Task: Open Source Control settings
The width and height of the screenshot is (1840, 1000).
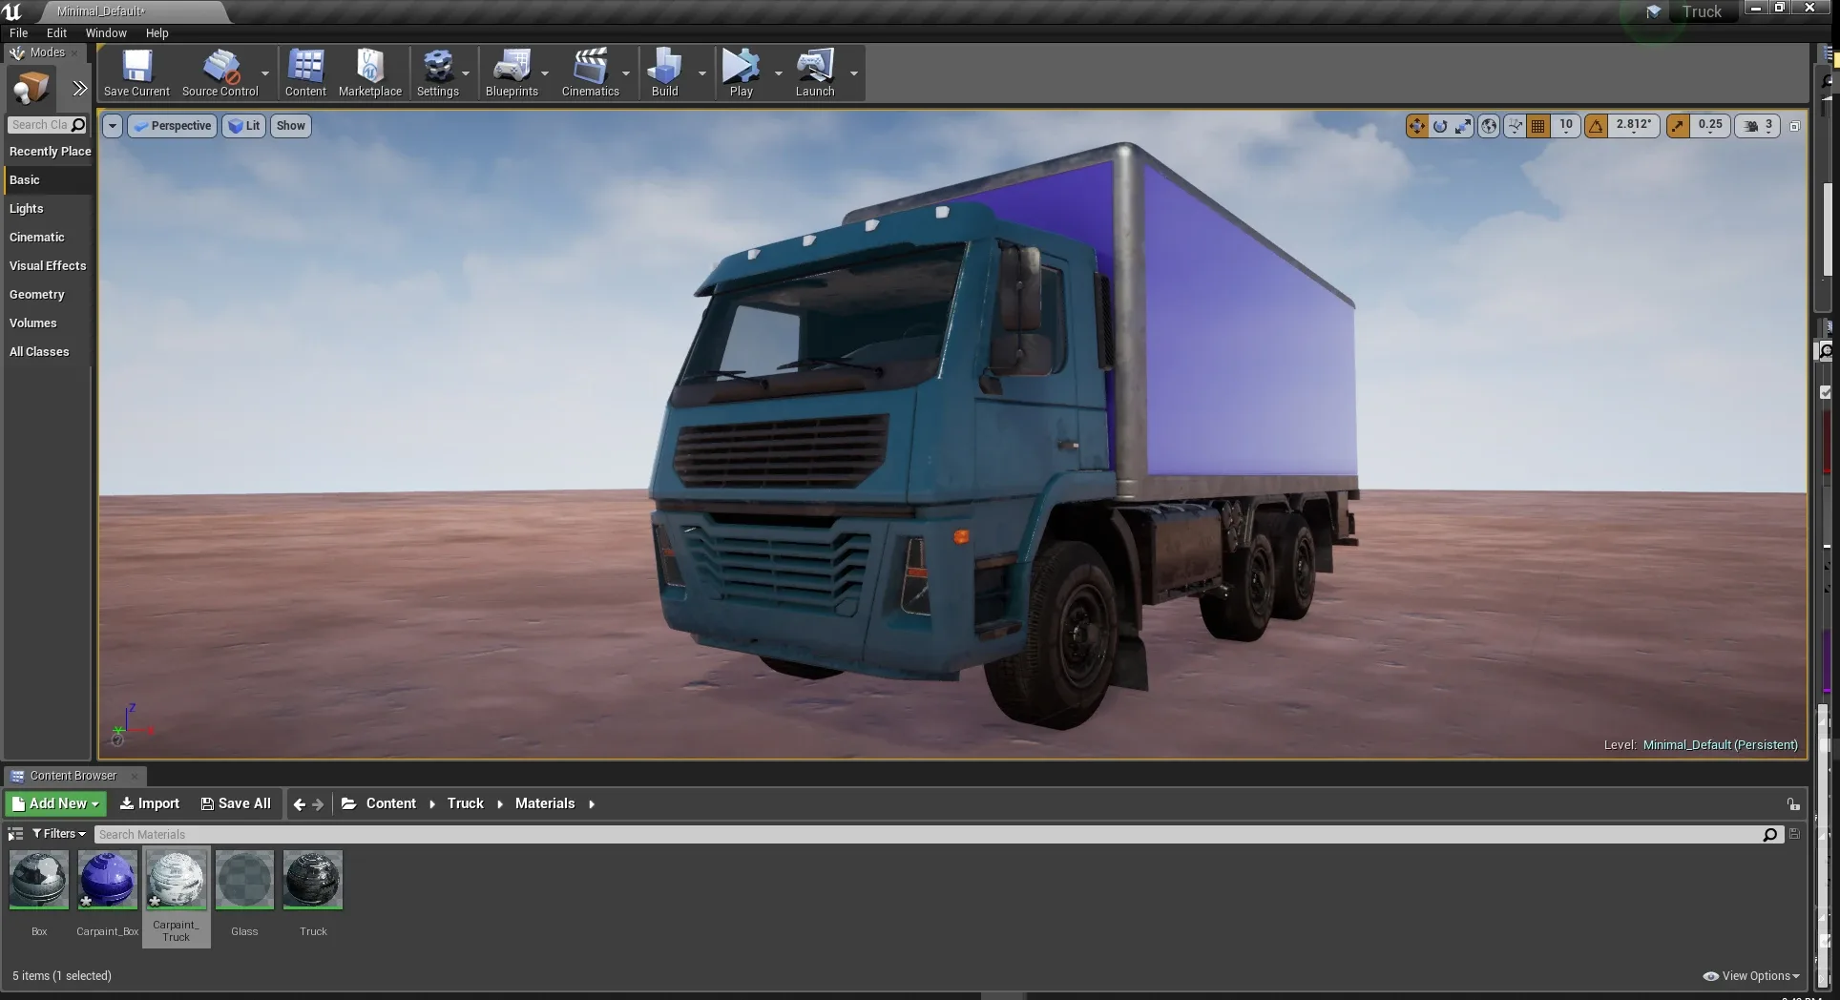Action: [220, 73]
